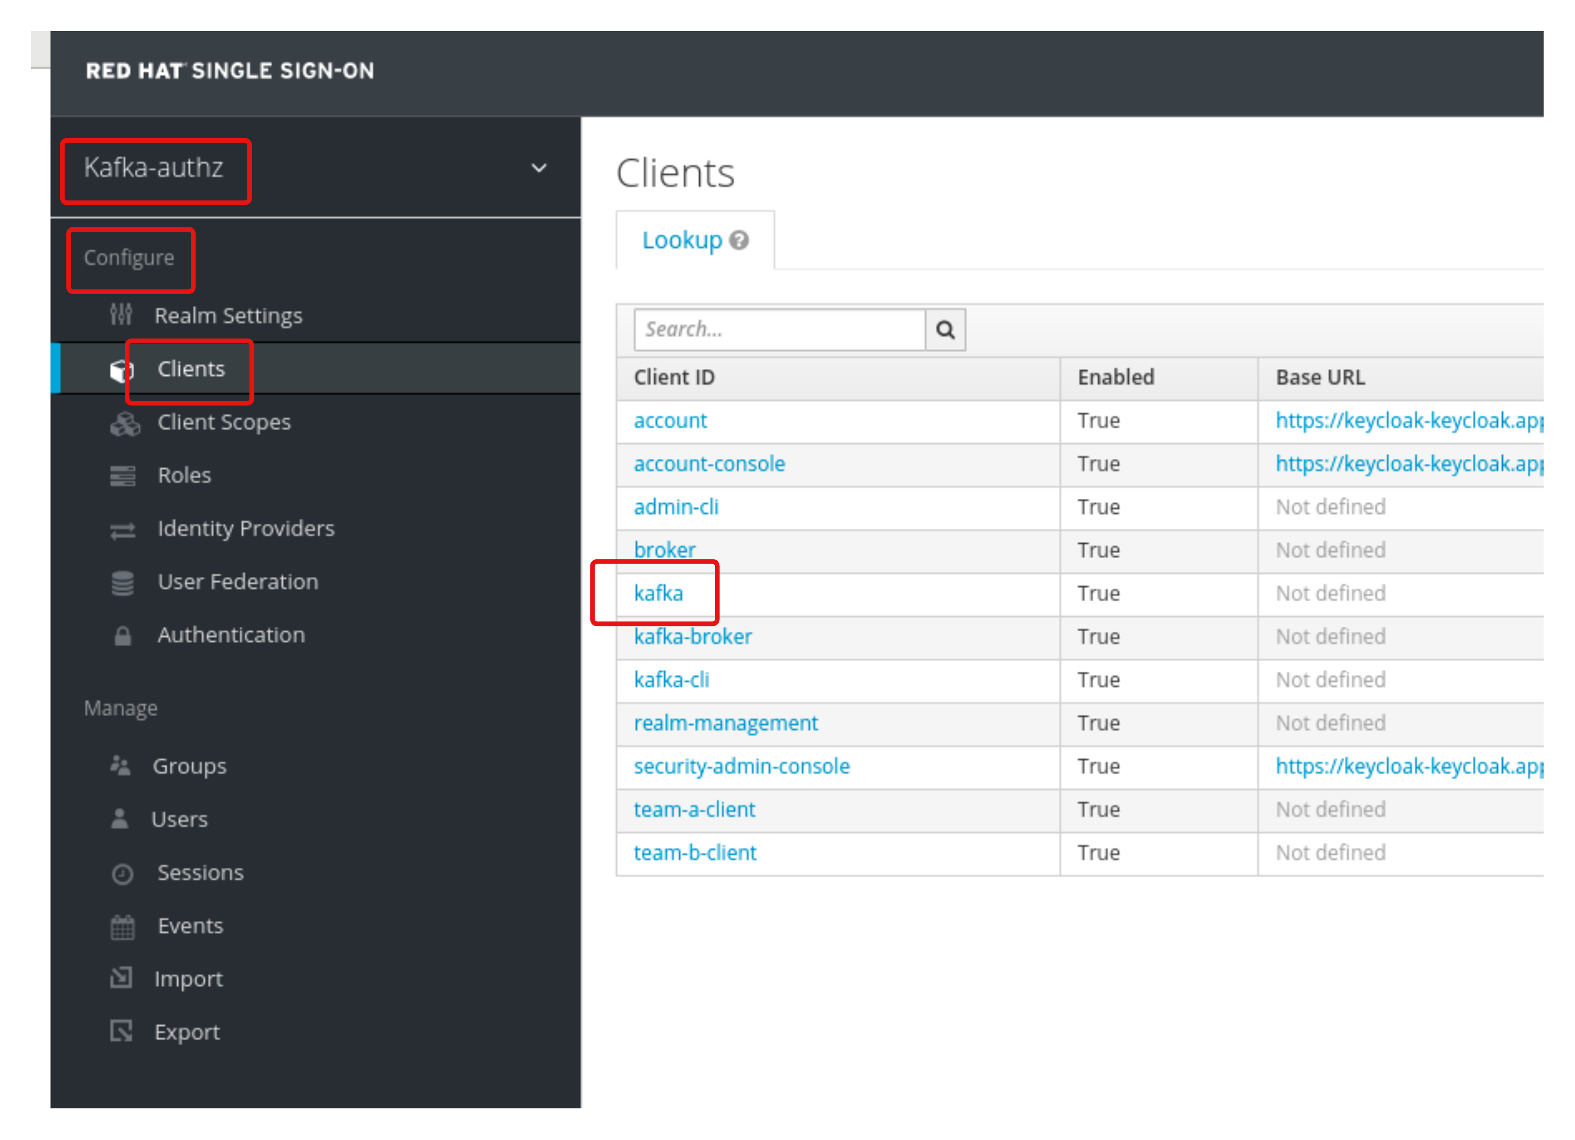The height and width of the screenshot is (1140, 1575).
Task: Open the security-admin-console client
Action: click(741, 766)
